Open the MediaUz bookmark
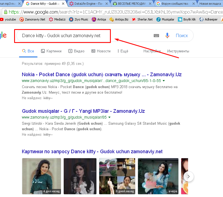 coord(57,19)
